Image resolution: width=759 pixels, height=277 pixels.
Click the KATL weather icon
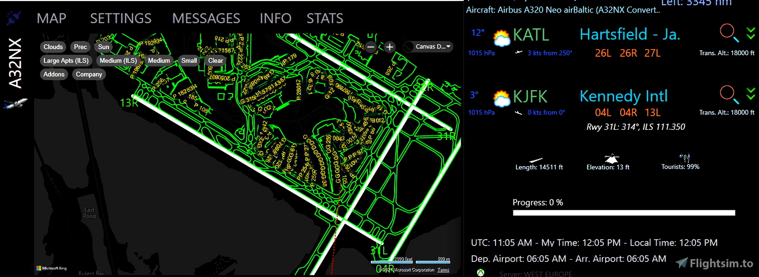501,38
